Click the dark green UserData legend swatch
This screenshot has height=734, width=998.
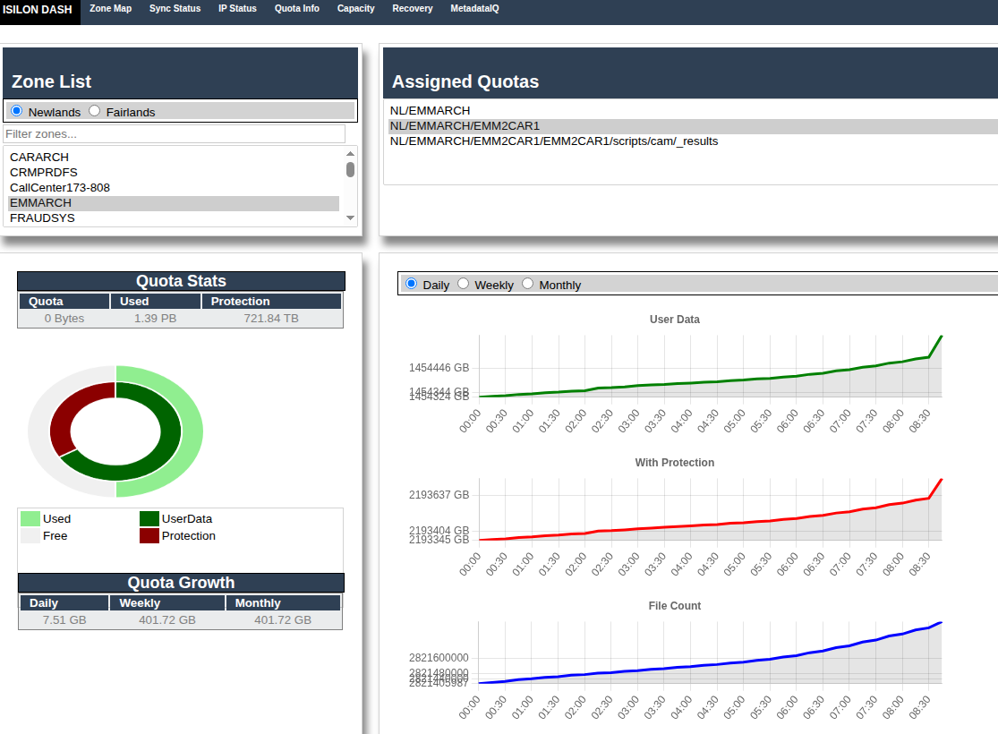[x=149, y=518]
